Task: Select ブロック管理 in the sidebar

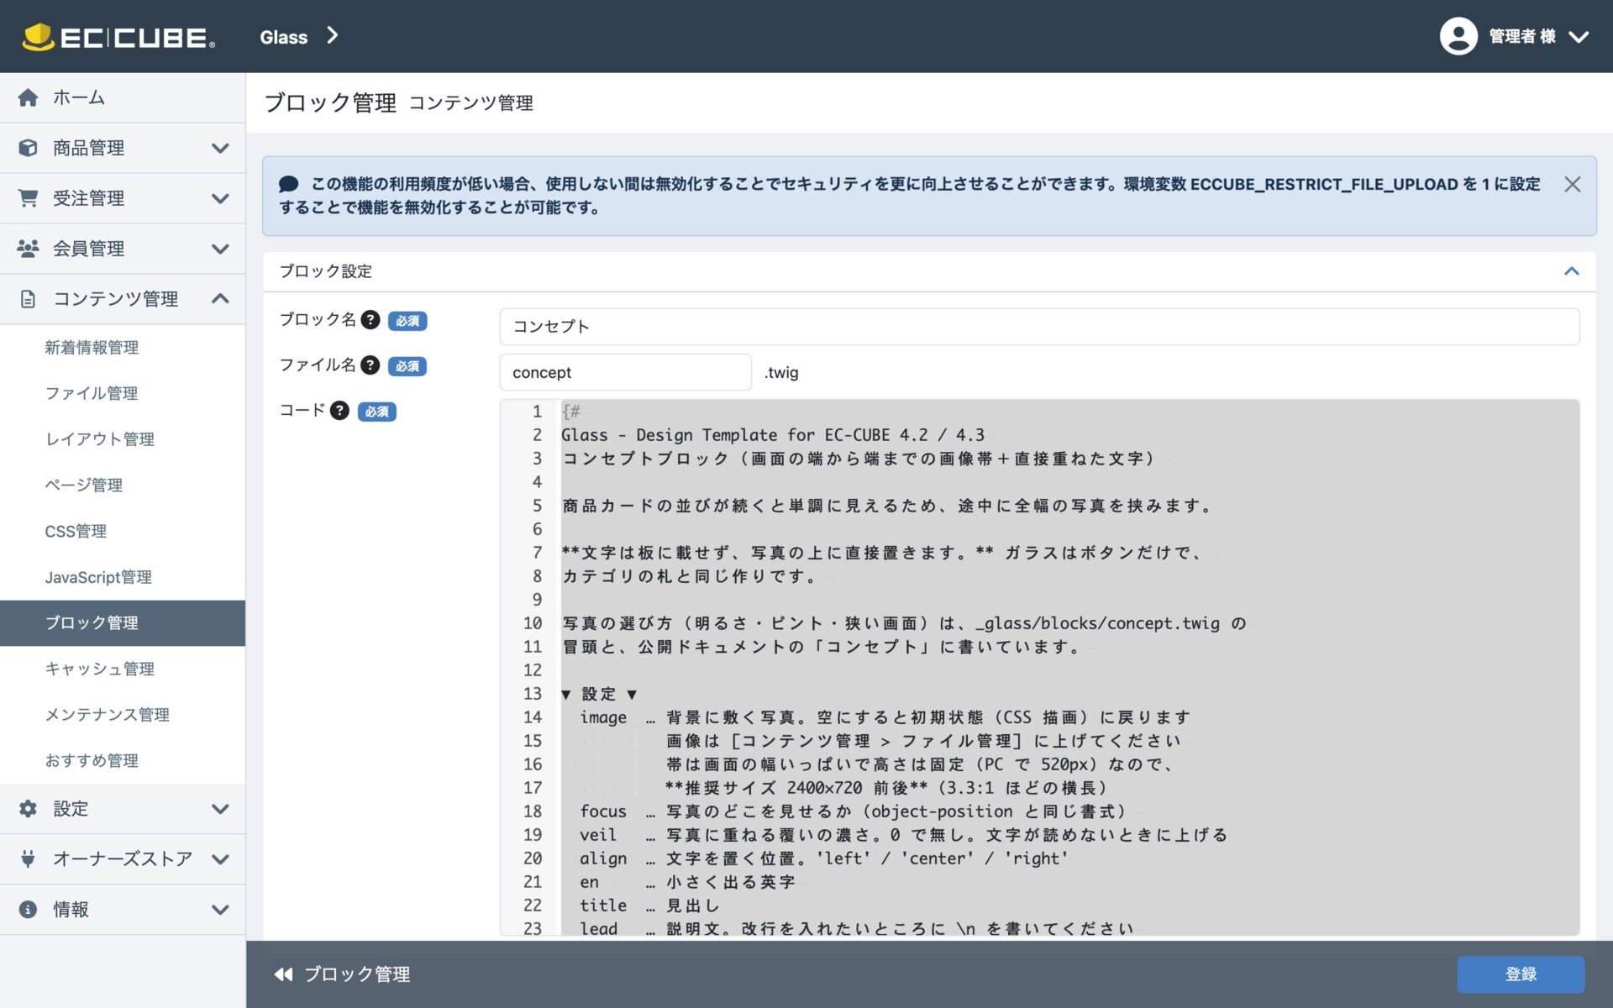Action: [x=123, y=622]
